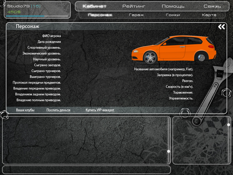Image resolution: width=233 pixels, height=175 pixels.
Task: Click the Спортивный уровень label
Action: coord(44,48)
